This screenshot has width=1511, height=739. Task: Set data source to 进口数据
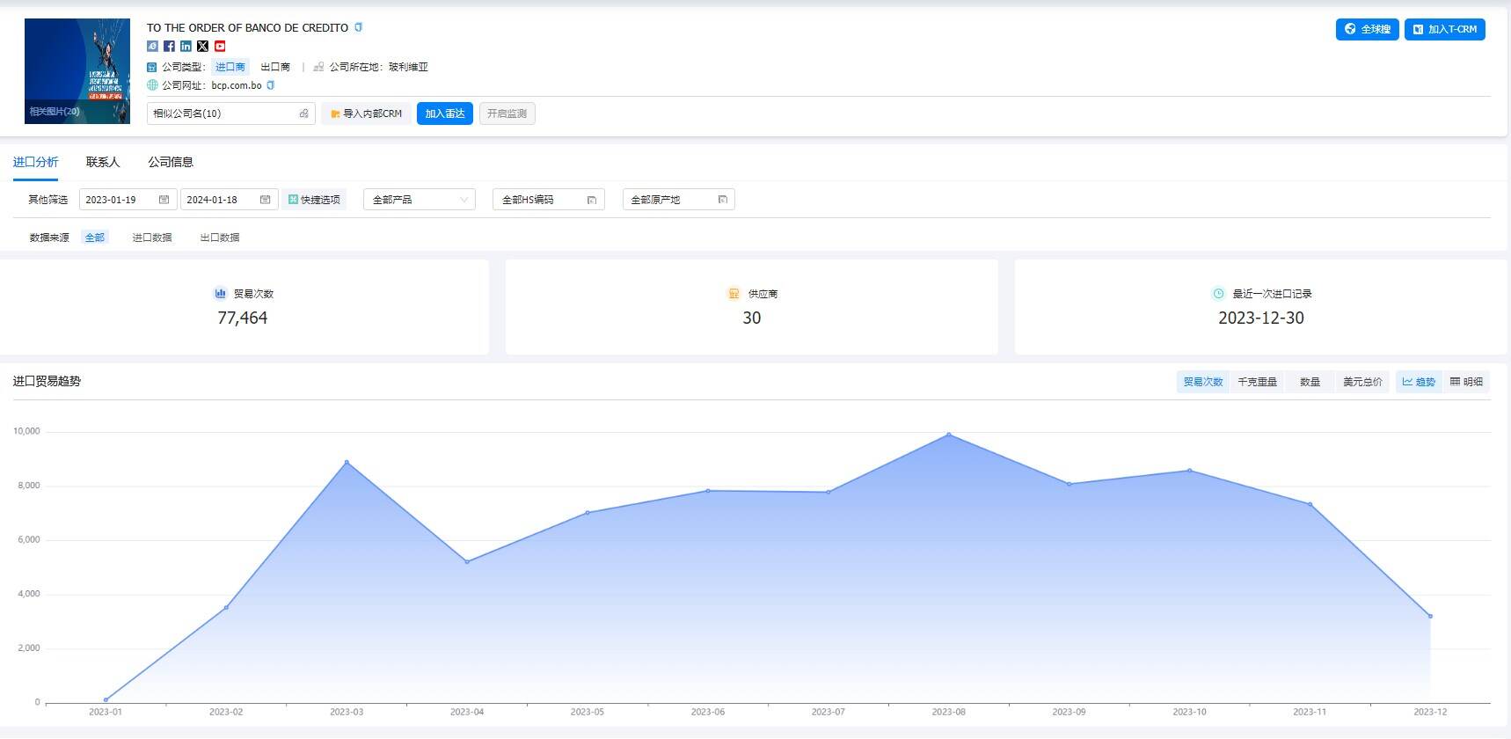(x=152, y=238)
